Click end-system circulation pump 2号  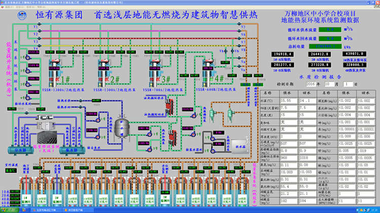pyautogui.click(x=28, y=71)
